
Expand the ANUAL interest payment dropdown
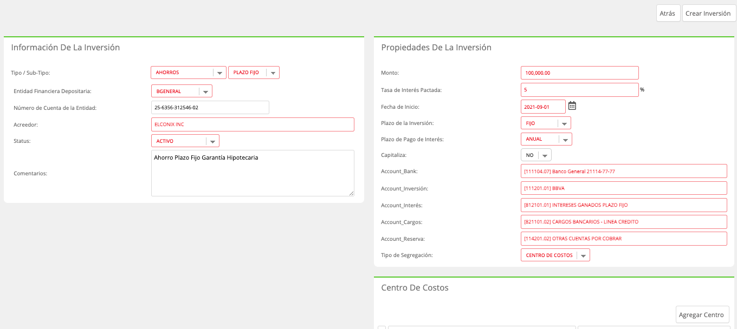(546, 139)
